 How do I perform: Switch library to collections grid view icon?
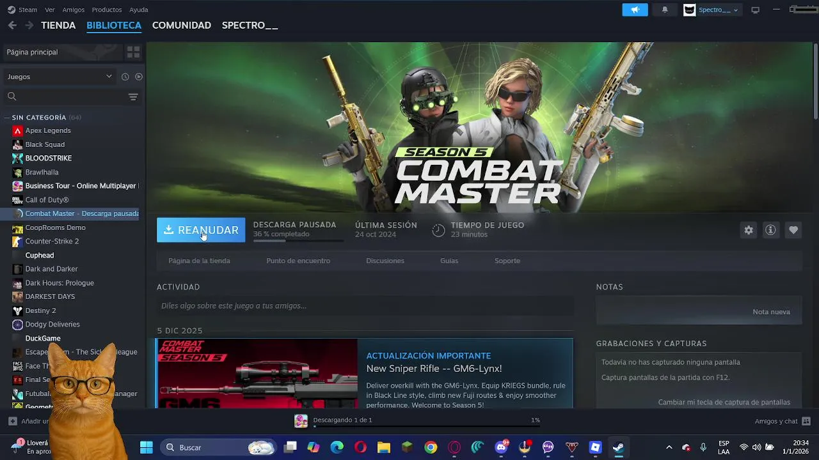click(x=133, y=52)
